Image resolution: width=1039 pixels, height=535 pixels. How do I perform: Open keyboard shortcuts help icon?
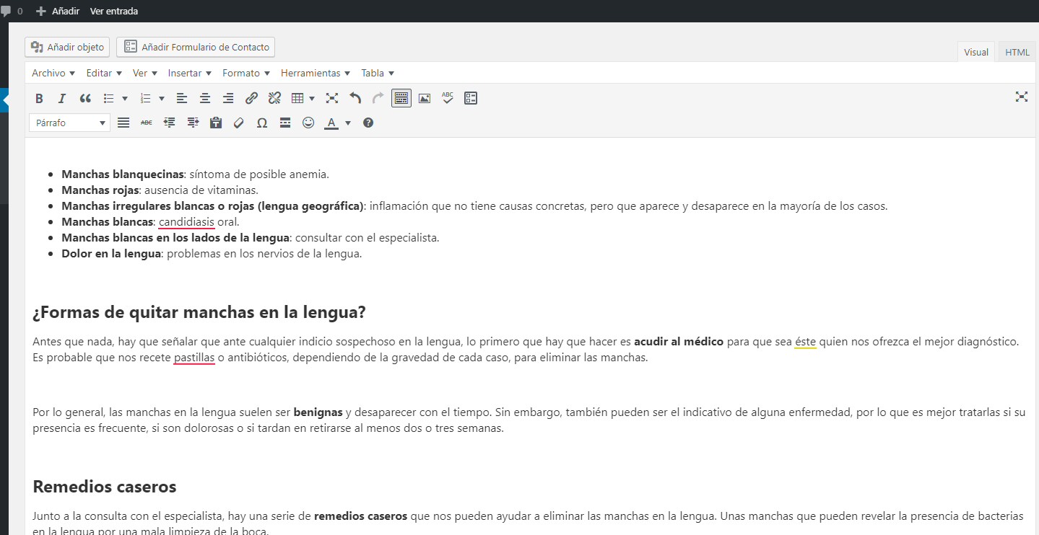tap(368, 123)
